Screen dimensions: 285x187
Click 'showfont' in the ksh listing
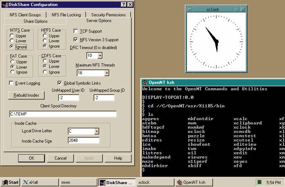coord(199,144)
